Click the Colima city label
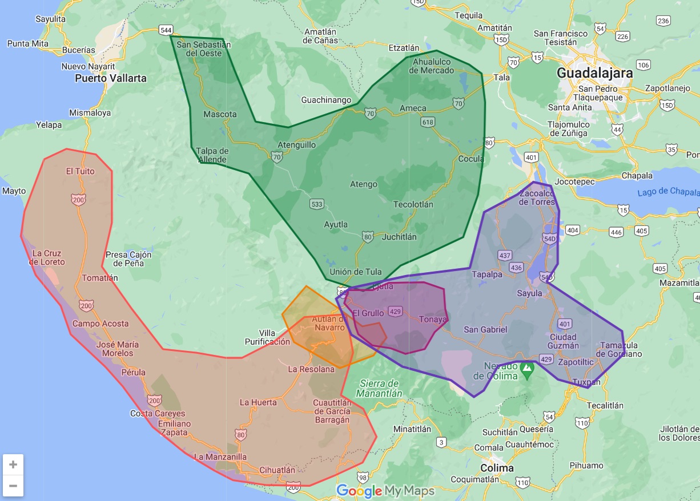This screenshot has height=501, width=700. [x=496, y=468]
